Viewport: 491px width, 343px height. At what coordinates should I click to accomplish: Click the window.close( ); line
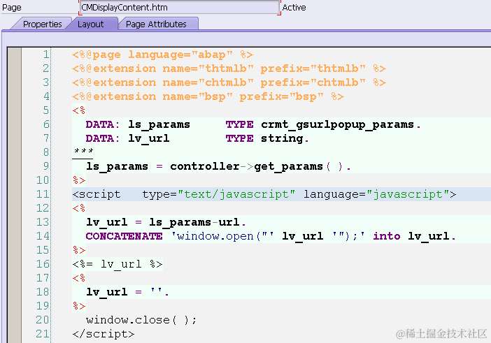click(x=141, y=320)
